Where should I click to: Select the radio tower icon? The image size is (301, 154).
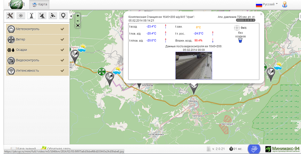[x=31, y=16]
